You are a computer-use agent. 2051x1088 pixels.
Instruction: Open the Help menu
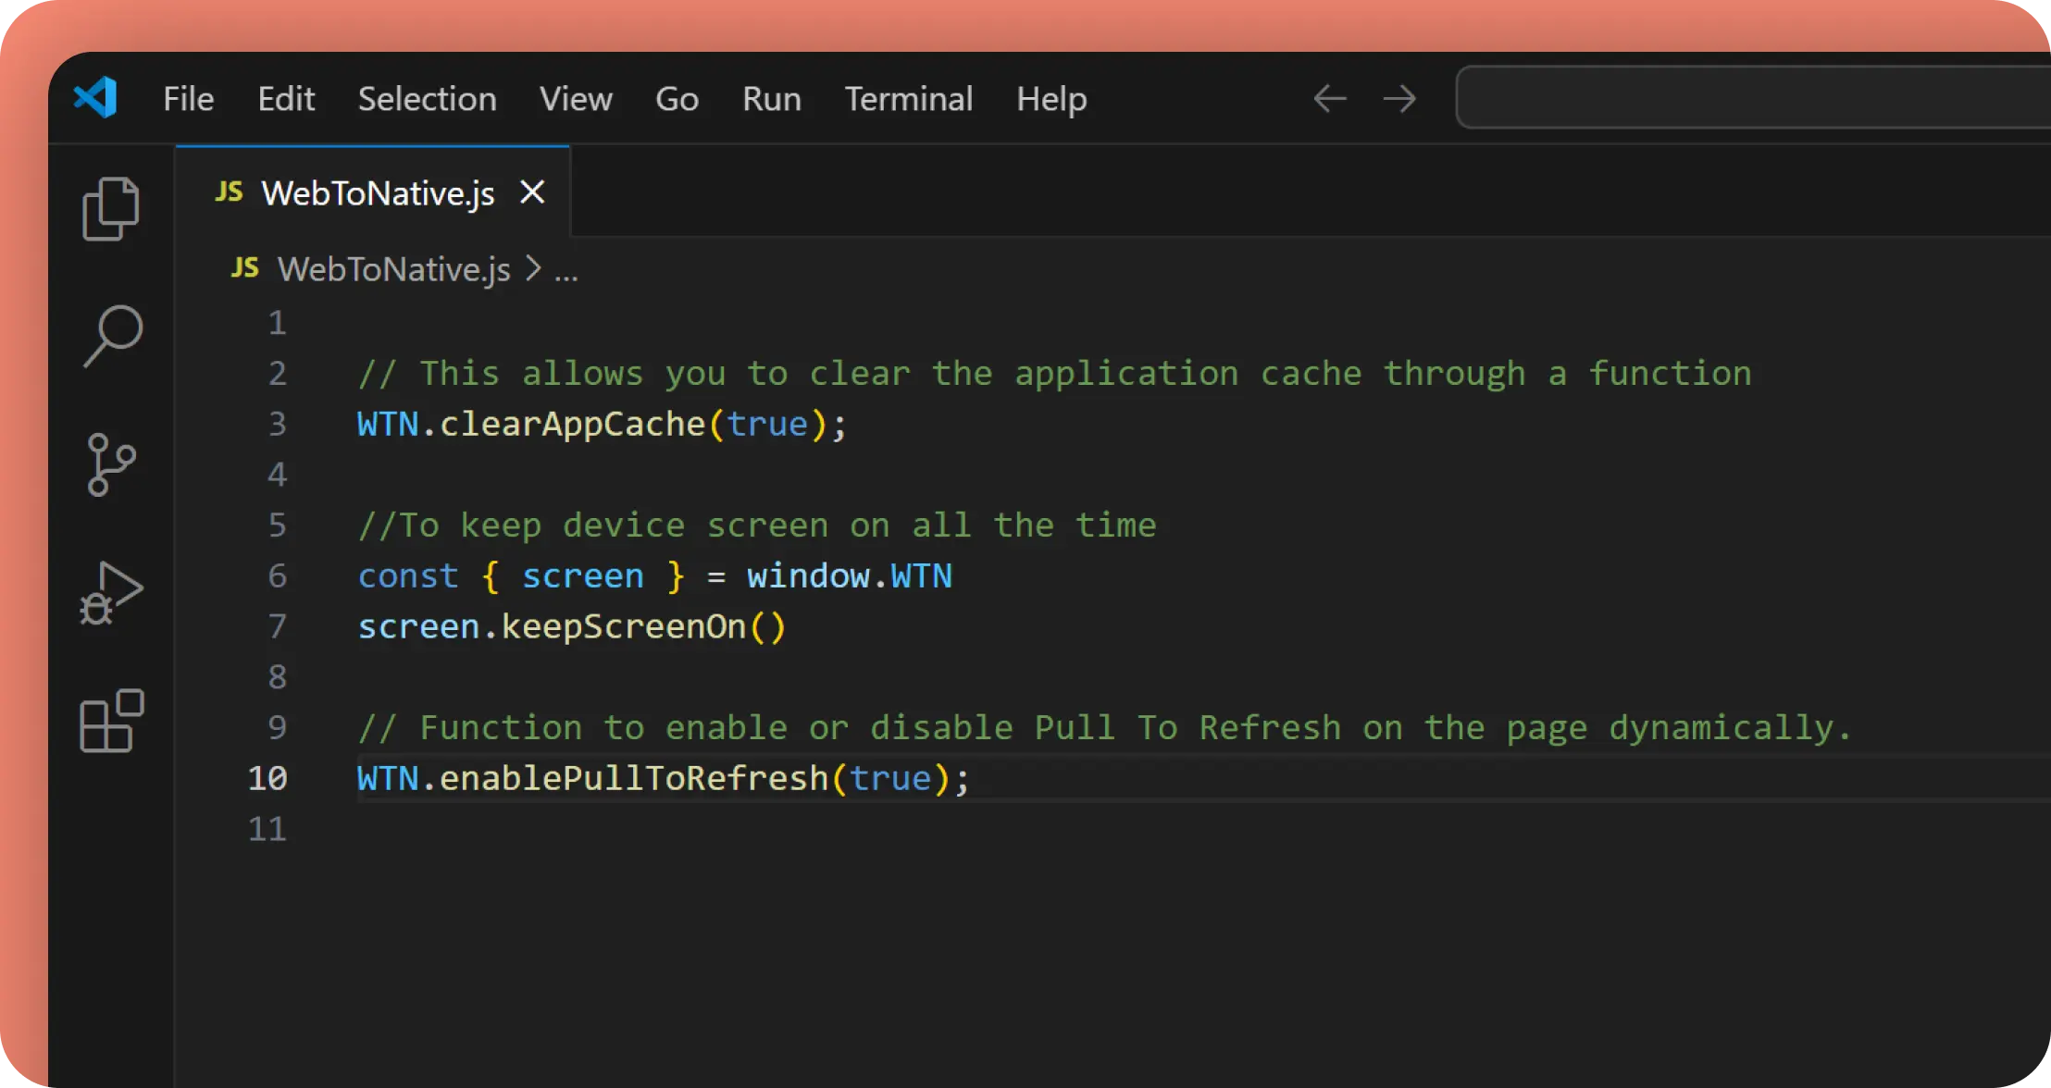pos(1051,98)
